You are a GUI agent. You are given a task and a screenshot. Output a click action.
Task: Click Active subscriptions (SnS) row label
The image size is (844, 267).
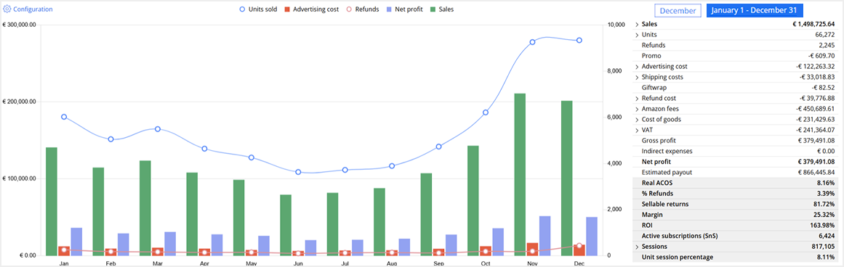680,236
